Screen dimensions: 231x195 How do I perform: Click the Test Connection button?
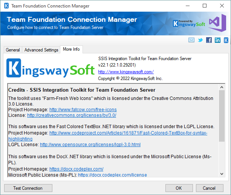point(28,188)
